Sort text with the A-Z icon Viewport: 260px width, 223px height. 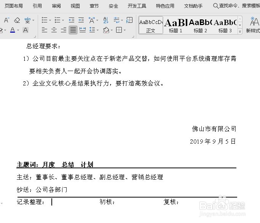pyautogui.click(x=106, y=20)
